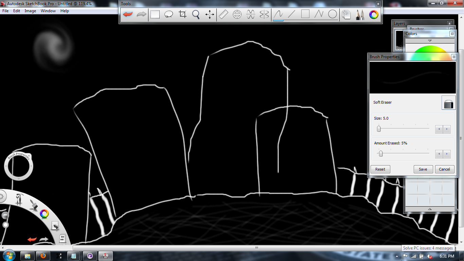Expand Colors panel bottom triangle
This screenshot has width=464, height=261.
click(x=430, y=209)
